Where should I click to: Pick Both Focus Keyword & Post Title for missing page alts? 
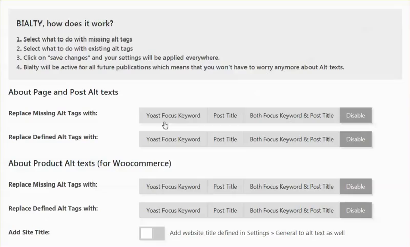[x=291, y=115]
